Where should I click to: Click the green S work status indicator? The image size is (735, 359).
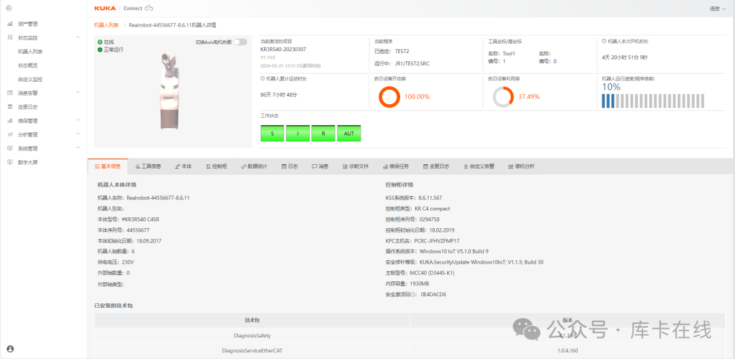pos(272,134)
